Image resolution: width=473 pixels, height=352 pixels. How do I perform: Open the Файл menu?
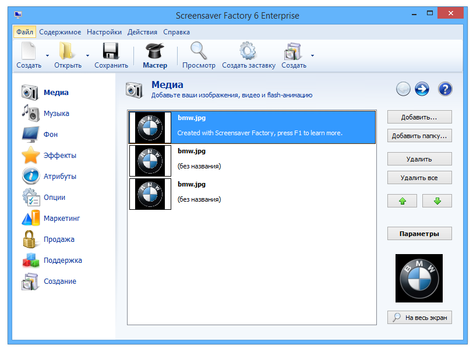coord(24,32)
